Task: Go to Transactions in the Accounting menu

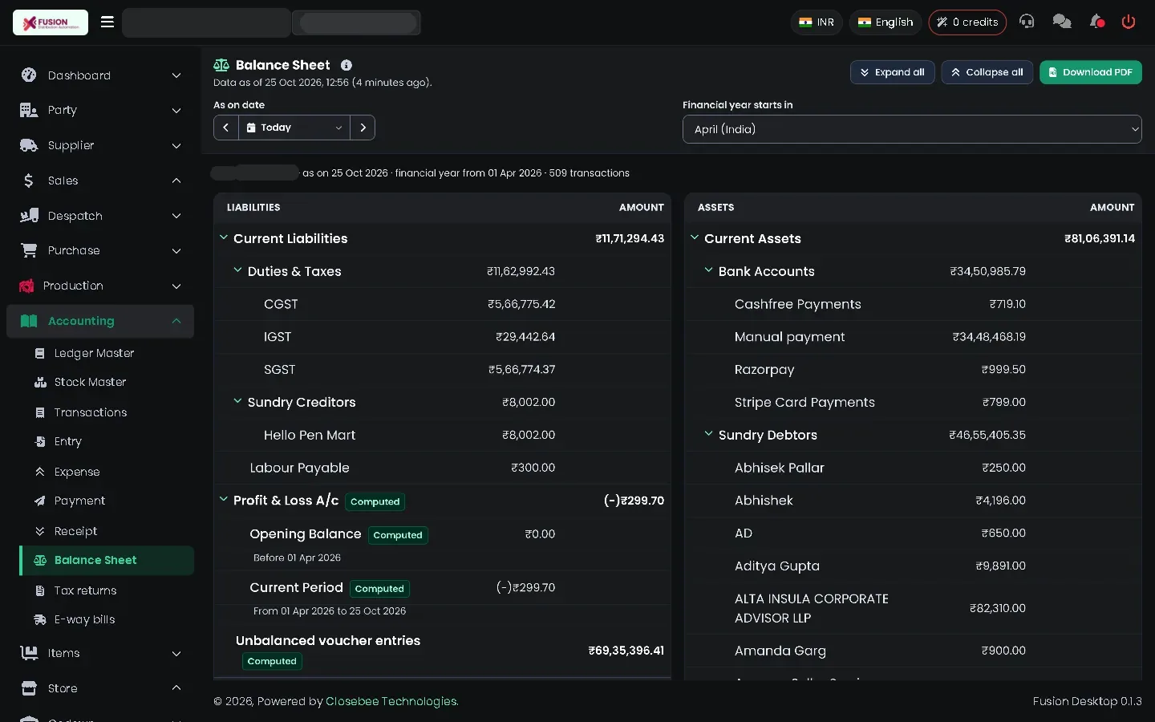Action: [91, 412]
